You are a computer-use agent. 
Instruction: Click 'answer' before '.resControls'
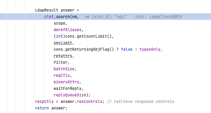68,102
